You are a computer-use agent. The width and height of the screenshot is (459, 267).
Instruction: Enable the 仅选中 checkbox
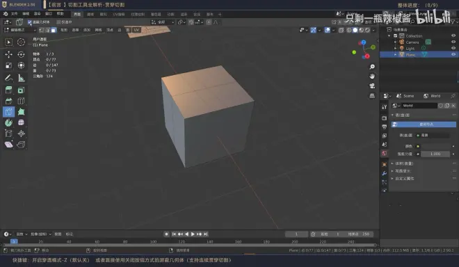[58, 22]
